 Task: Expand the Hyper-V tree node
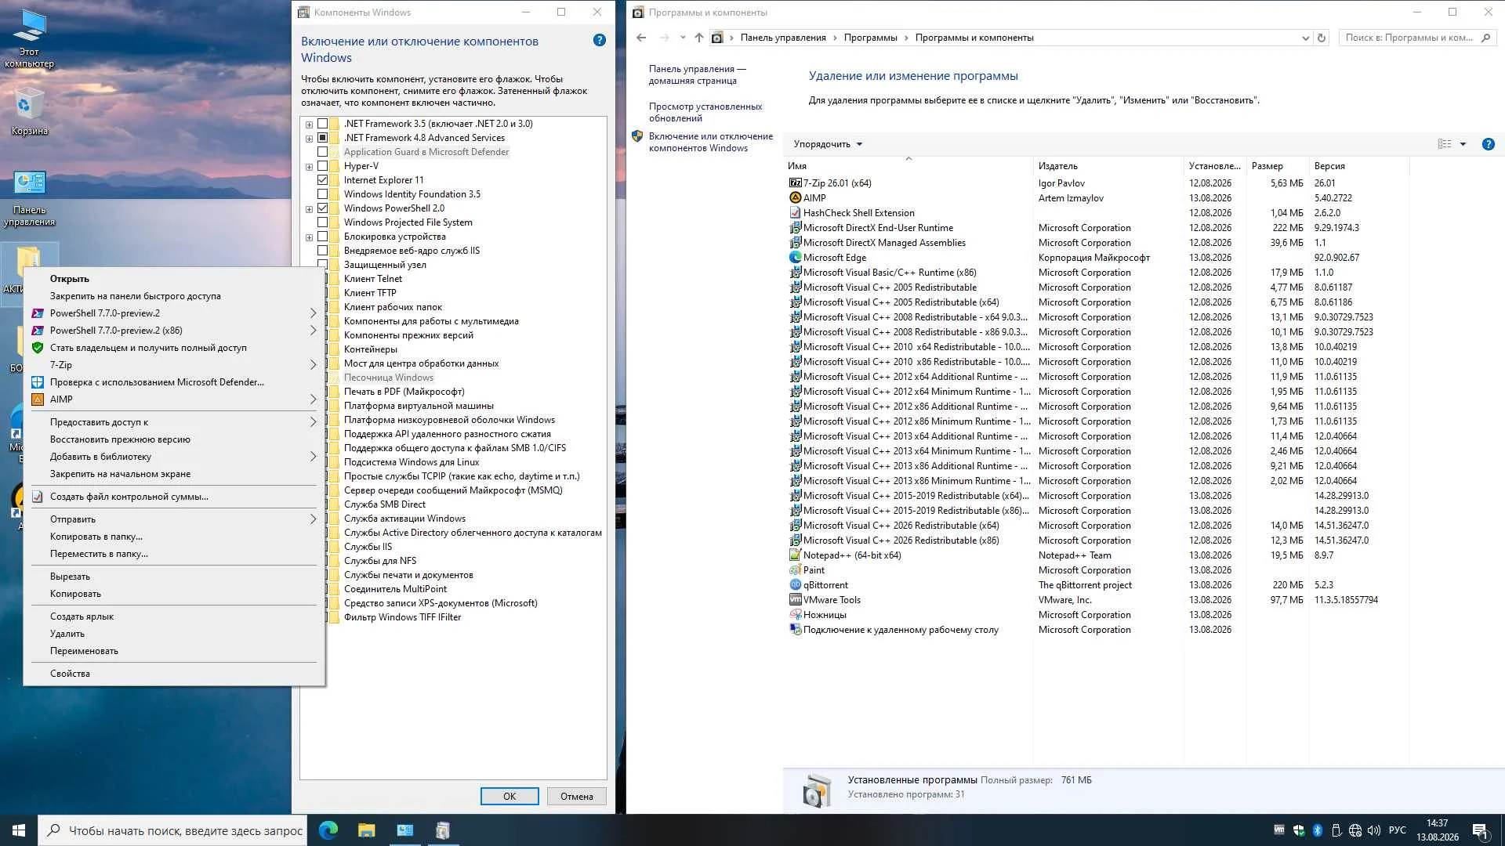coord(309,167)
